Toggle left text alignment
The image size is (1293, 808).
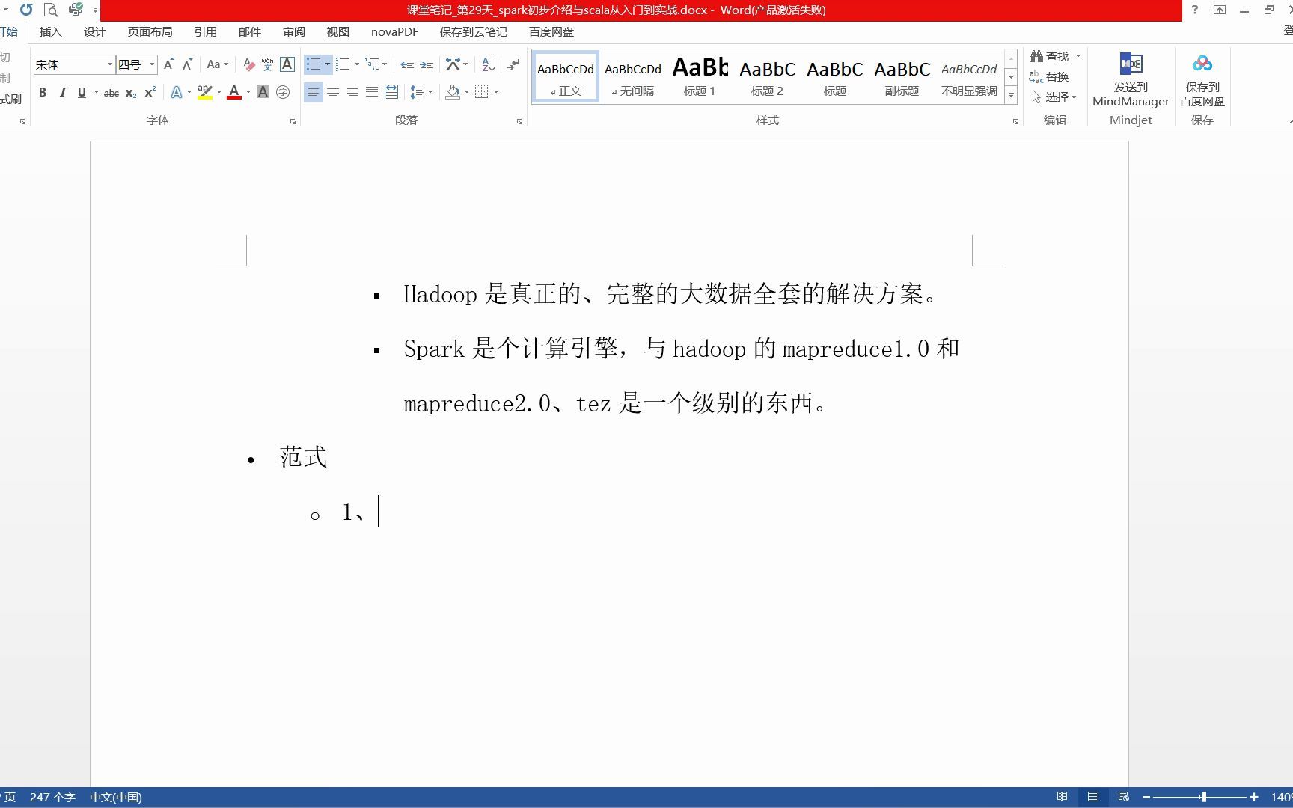click(314, 92)
